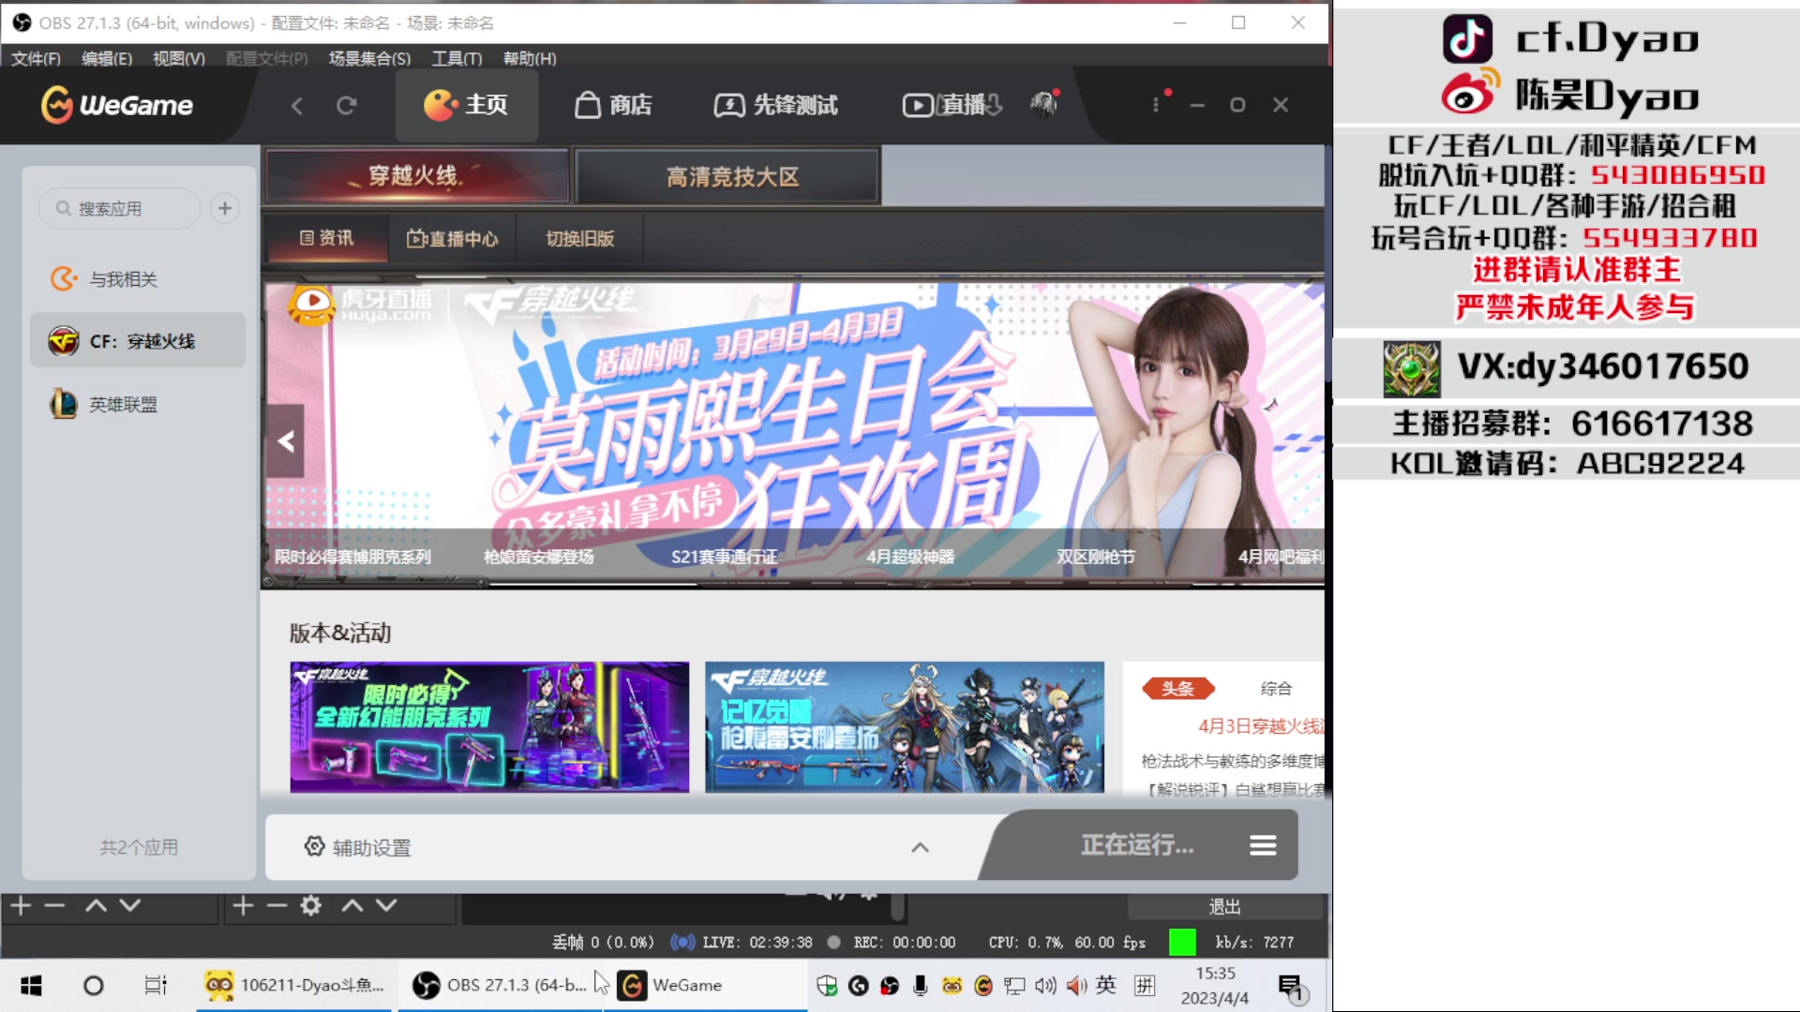Click 切换旧版 to switch version
This screenshot has width=1800, height=1012.
(x=580, y=238)
